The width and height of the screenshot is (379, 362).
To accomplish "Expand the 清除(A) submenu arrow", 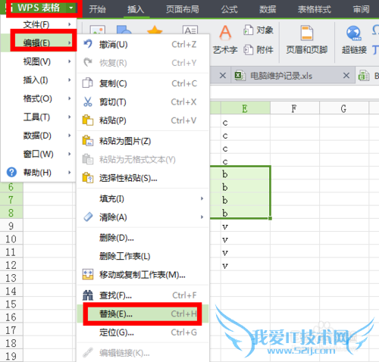I will [202, 217].
